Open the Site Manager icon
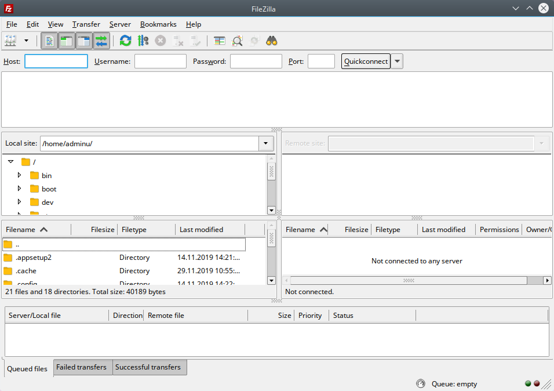The image size is (554, 391). click(x=10, y=41)
